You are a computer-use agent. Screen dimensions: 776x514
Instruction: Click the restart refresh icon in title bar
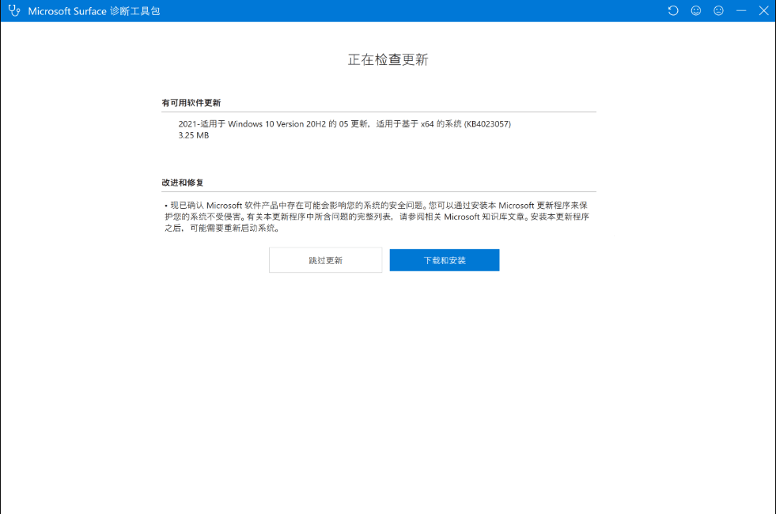(673, 10)
